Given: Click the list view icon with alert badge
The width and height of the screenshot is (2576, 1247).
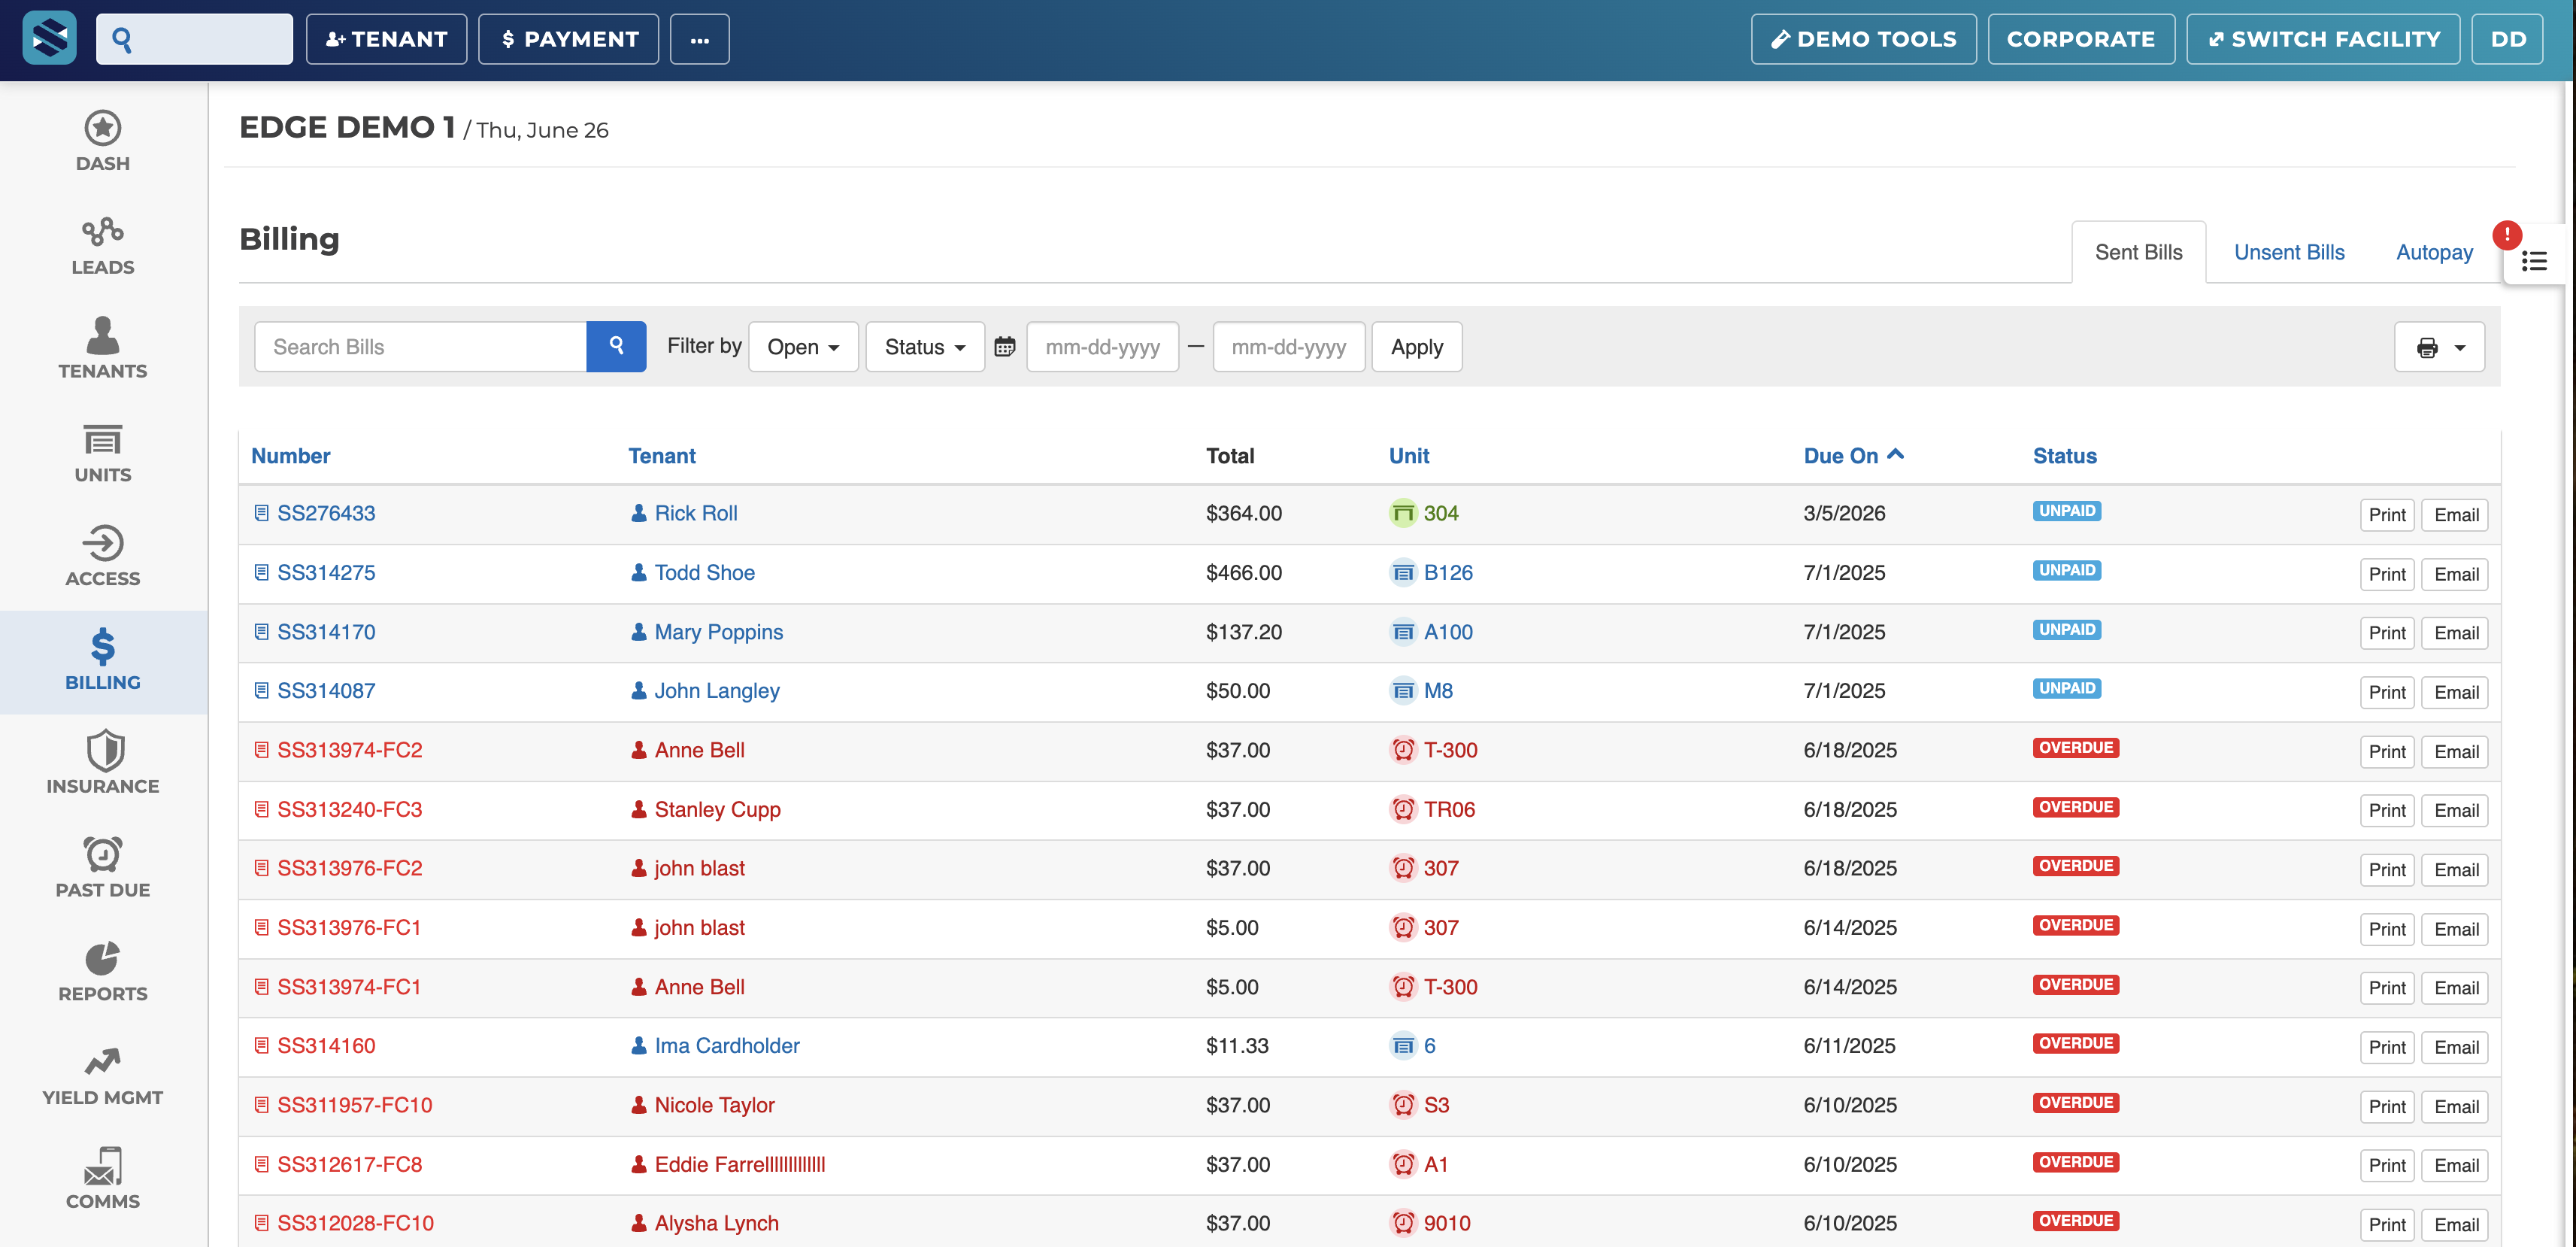Looking at the screenshot, I should click(x=2535, y=260).
